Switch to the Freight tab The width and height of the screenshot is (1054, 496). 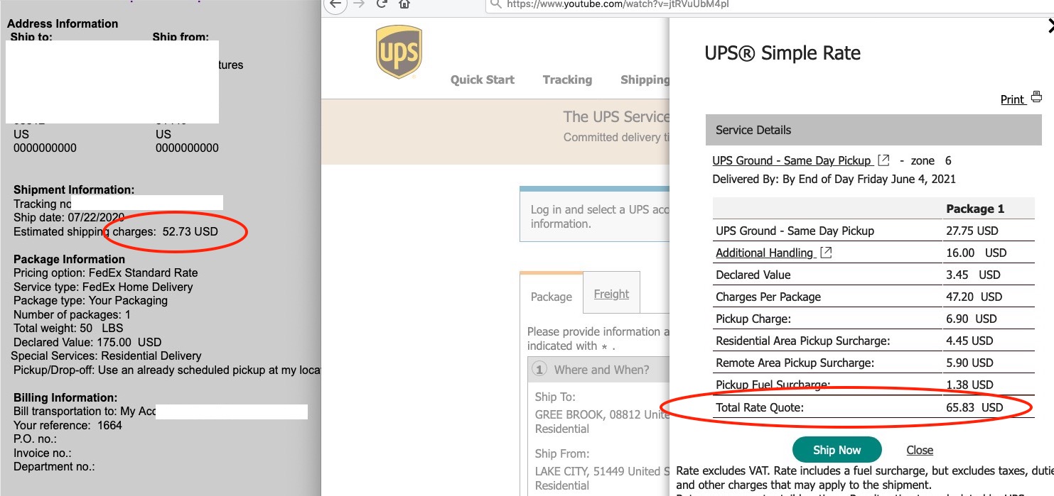(611, 294)
